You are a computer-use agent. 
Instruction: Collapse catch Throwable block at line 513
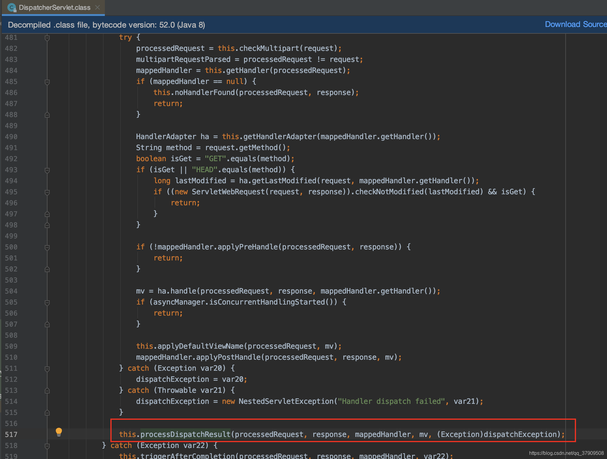(x=47, y=391)
